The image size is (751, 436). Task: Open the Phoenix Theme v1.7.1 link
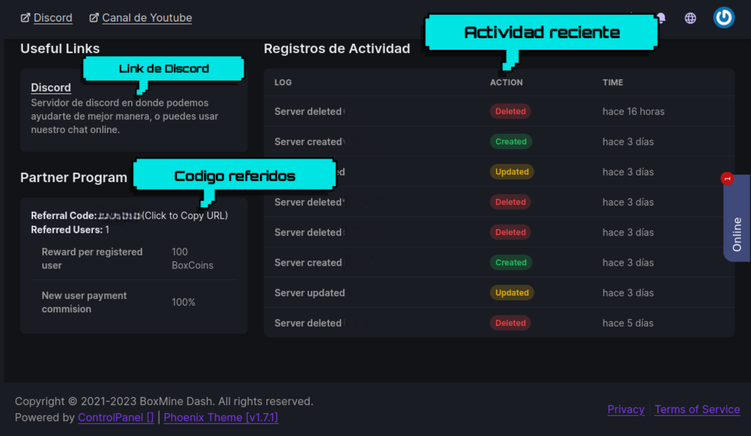221,417
